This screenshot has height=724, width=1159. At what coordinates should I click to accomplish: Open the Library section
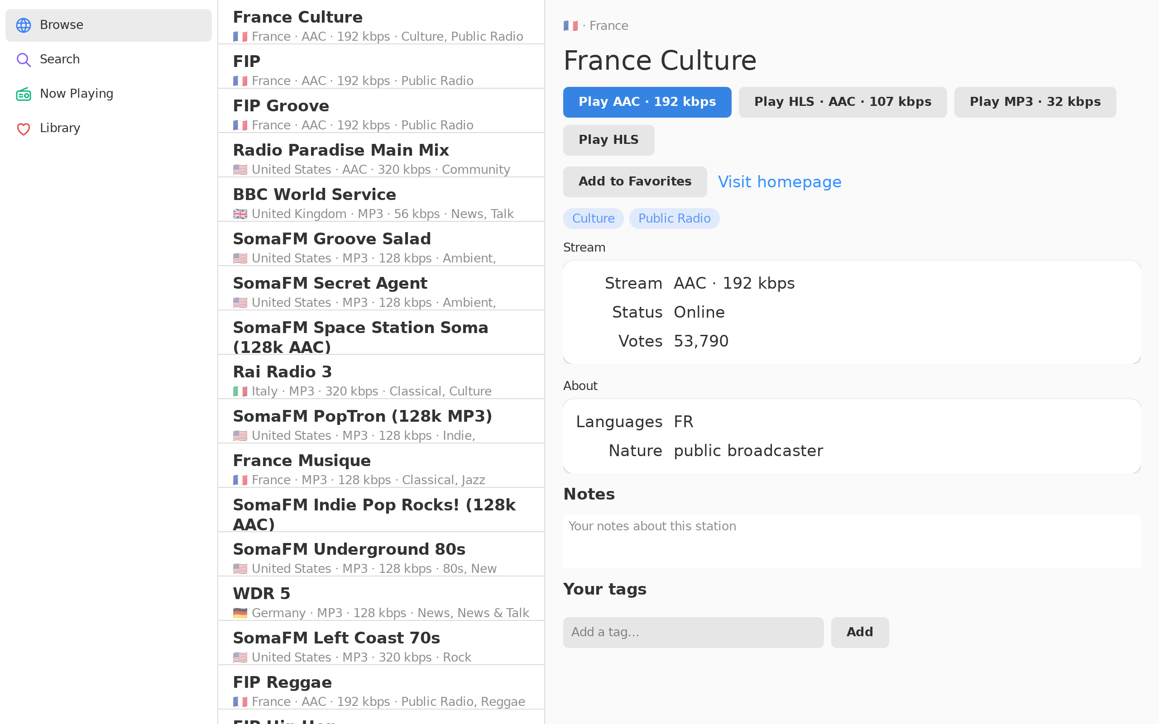click(108, 129)
